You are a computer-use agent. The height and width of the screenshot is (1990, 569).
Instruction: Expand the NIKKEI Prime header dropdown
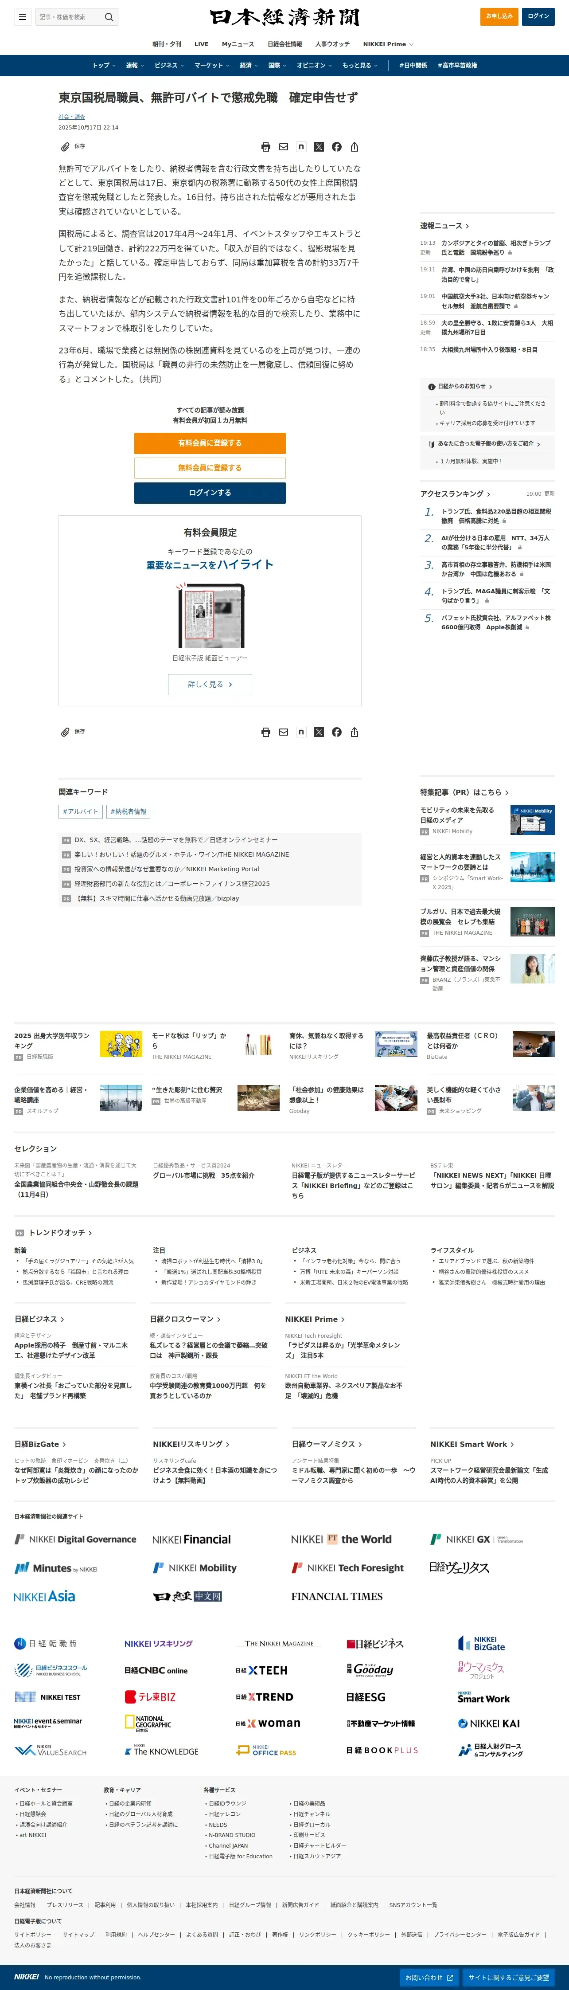pos(388,44)
